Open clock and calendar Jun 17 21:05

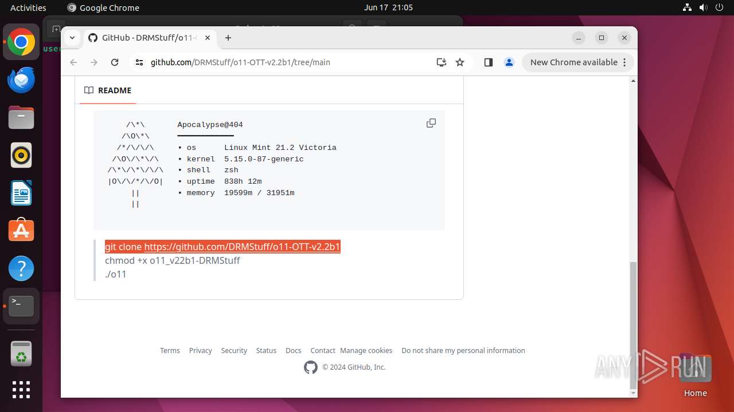[x=388, y=7]
